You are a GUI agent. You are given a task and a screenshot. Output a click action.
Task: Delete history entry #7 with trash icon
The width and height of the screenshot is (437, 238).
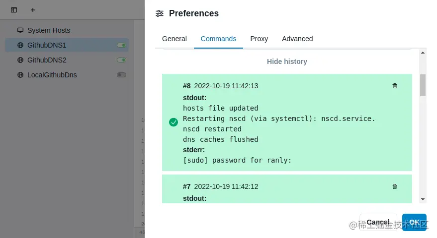(x=395, y=186)
